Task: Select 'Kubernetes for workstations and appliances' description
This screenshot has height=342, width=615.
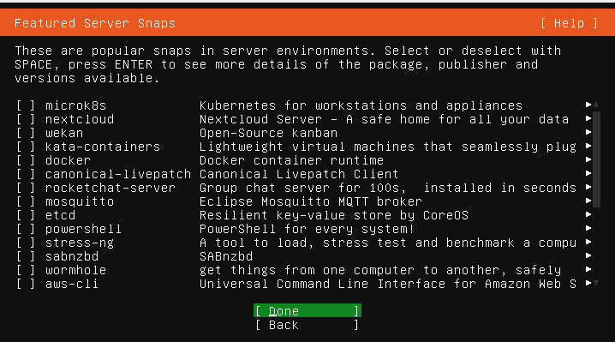Action: tap(361, 105)
